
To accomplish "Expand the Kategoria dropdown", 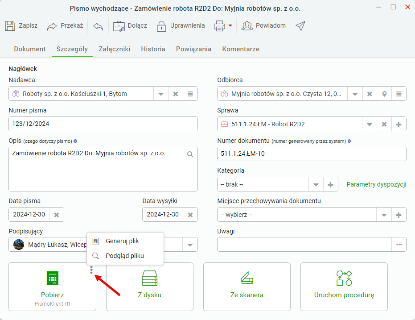I will 316,184.
